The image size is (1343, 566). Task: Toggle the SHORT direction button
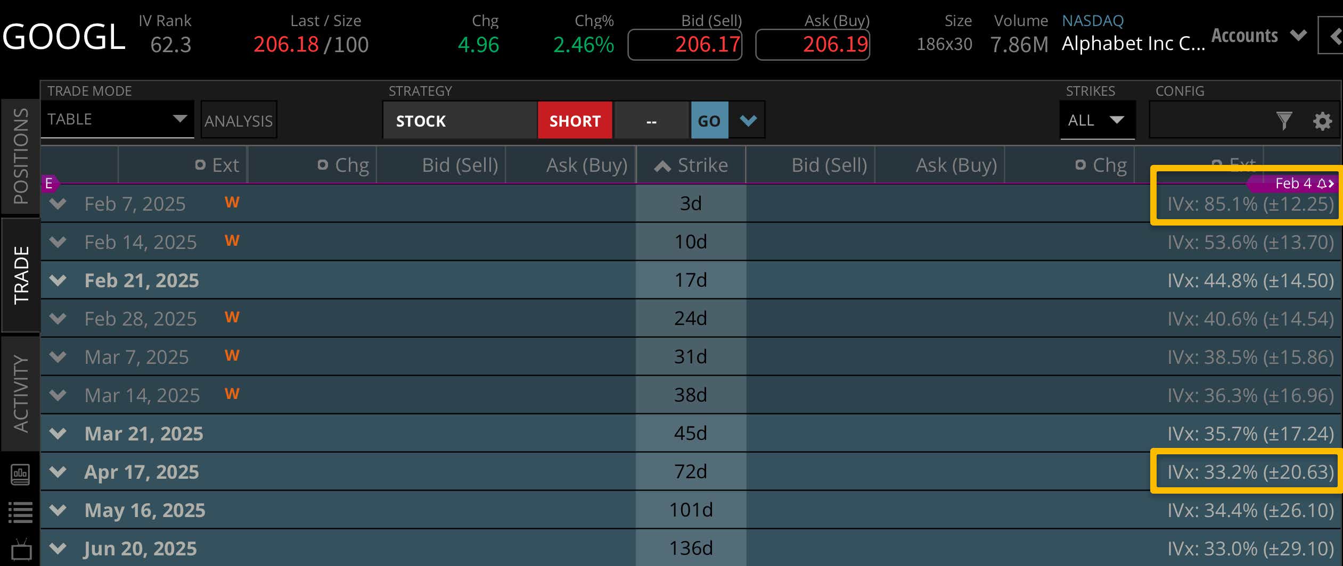coord(575,121)
